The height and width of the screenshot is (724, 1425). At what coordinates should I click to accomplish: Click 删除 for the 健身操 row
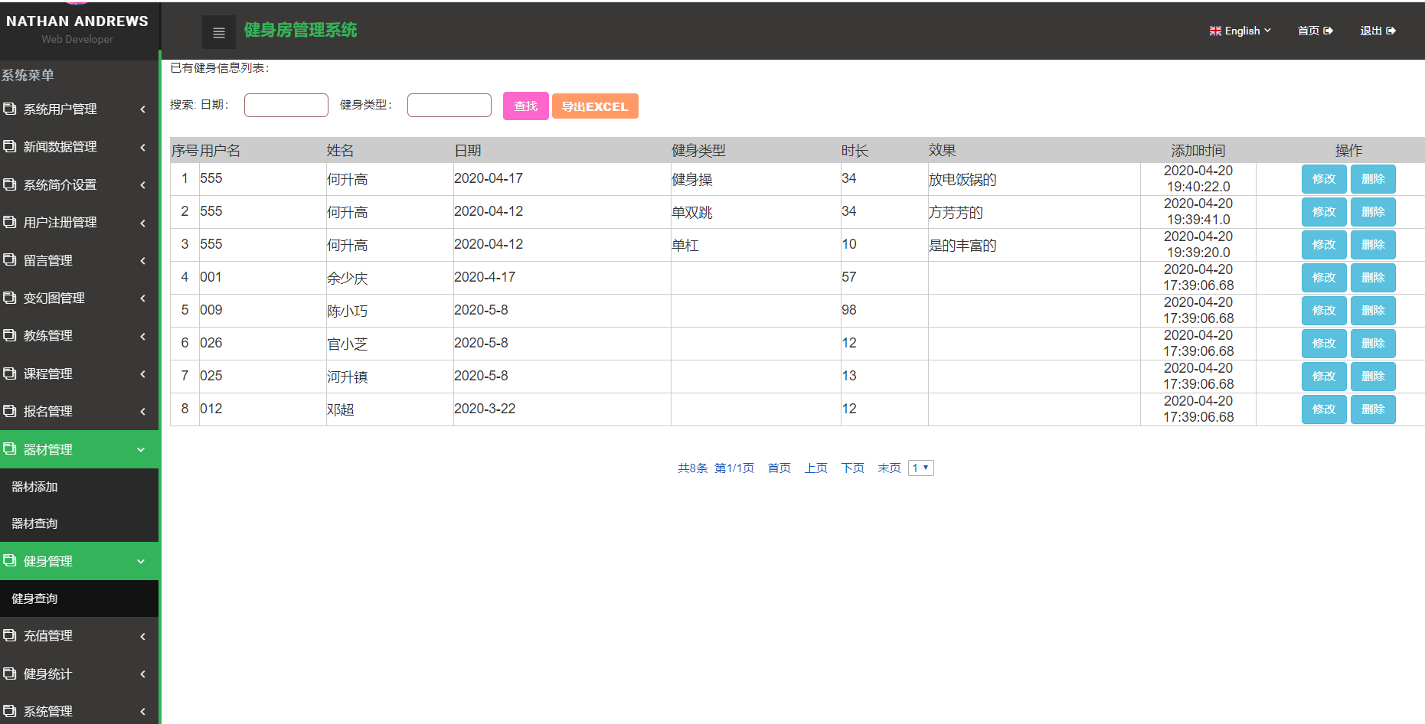(x=1373, y=179)
